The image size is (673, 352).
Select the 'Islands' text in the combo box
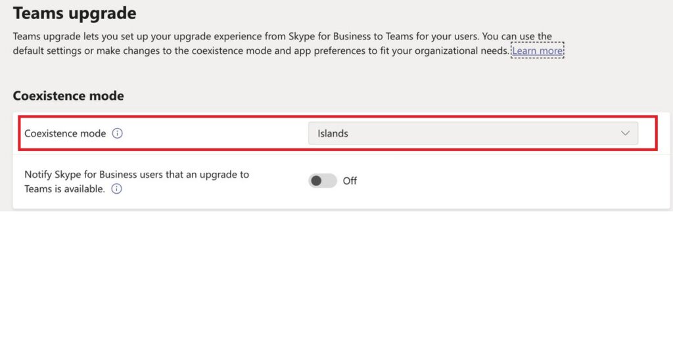point(333,133)
